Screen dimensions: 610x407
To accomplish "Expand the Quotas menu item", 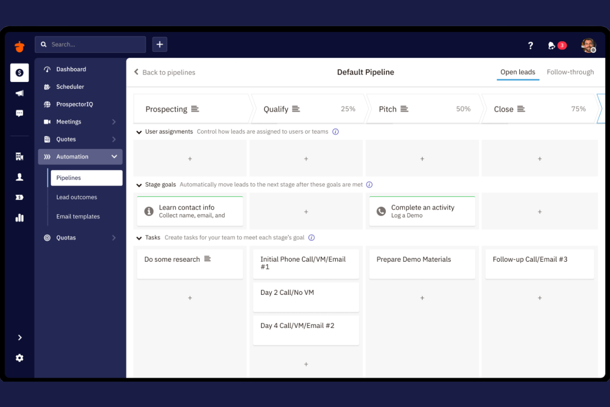I will pyautogui.click(x=114, y=238).
